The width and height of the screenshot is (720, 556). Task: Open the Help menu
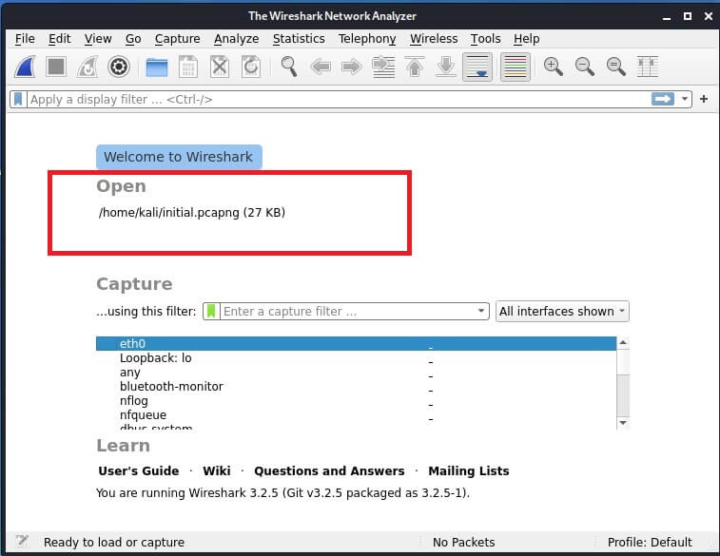point(526,39)
